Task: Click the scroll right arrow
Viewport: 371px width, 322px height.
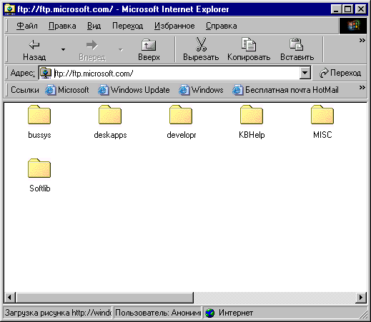Action: pyautogui.click(x=361, y=297)
